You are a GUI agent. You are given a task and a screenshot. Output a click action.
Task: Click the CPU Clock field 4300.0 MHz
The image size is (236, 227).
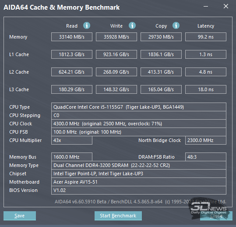click(x=139, y=124)
